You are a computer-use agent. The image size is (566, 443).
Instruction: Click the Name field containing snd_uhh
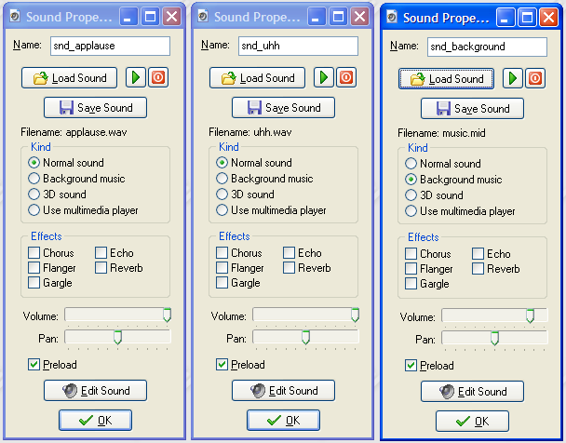coord(296,46)
